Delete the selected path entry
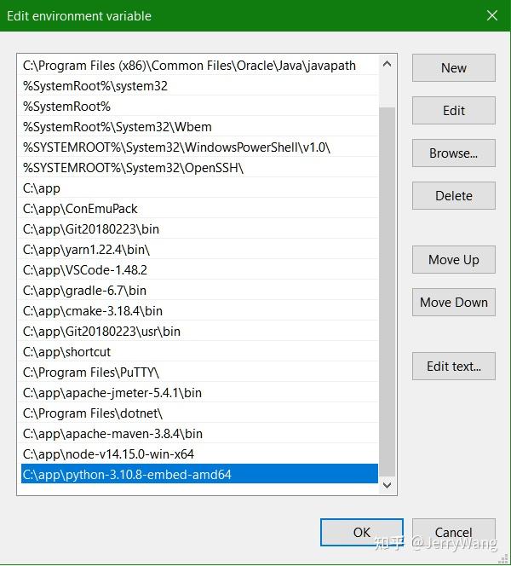511x566 pixels. [454, 196]
